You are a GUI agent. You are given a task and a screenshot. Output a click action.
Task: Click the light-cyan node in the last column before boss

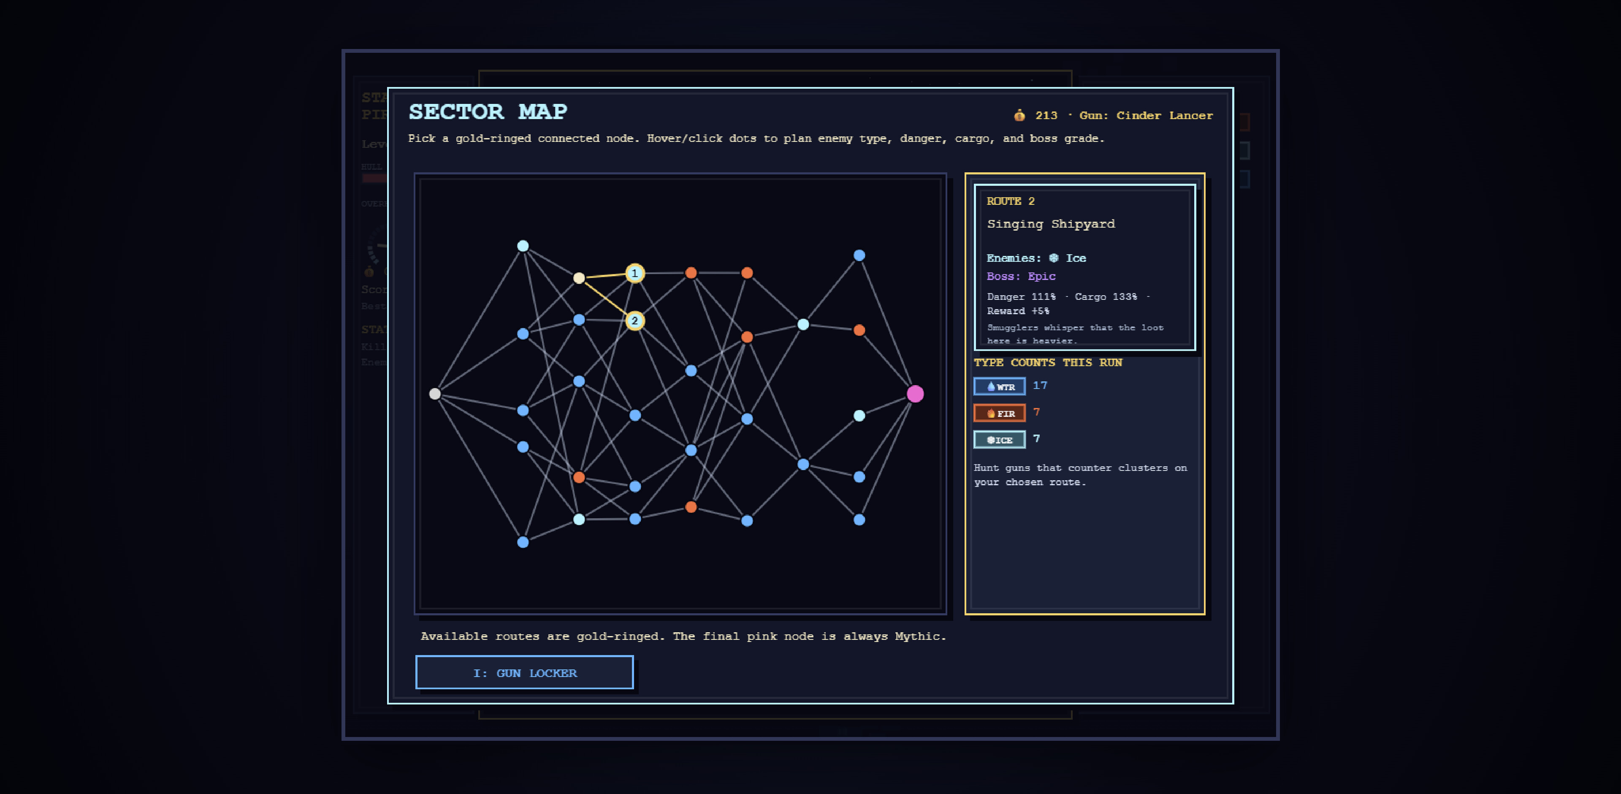click(x=859, y=416)
